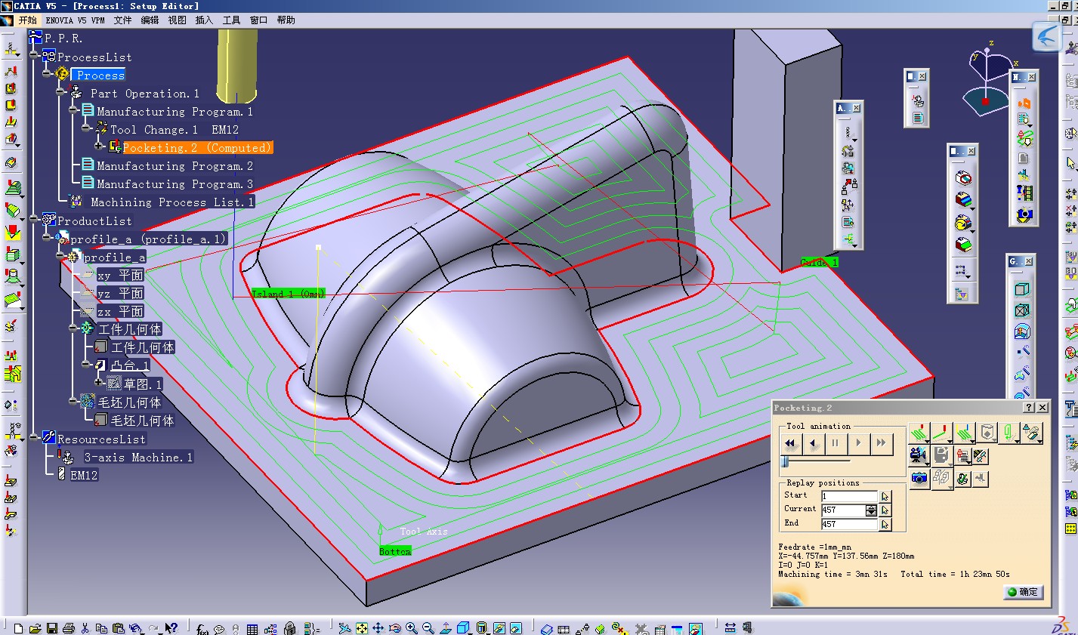Pick End position with the arrow selector

pyautogui.click(x=885, y=524)
